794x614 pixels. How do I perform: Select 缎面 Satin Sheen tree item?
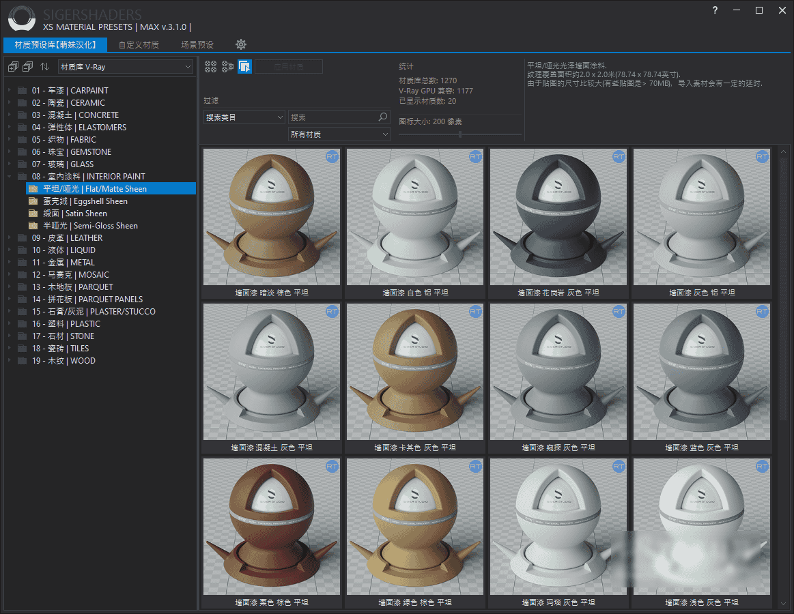(x=75, y=213)
